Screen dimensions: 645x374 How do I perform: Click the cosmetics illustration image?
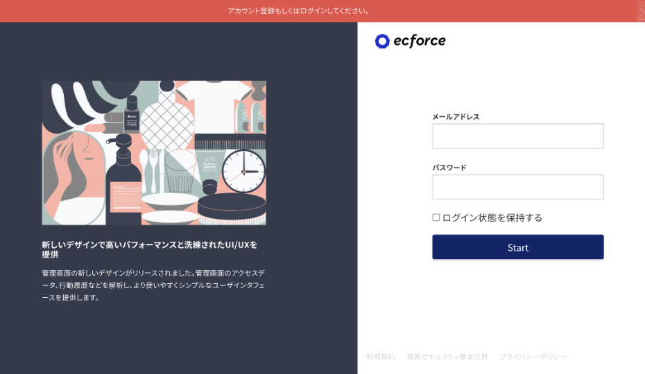click(154, 153)
